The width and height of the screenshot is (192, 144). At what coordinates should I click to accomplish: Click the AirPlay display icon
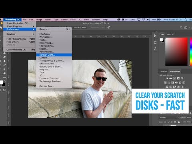coord(139,20)
